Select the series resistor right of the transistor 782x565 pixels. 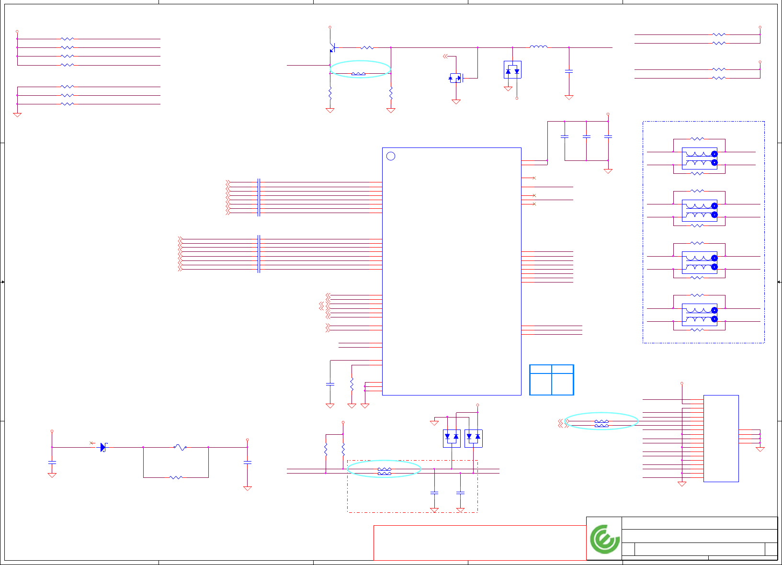pos(367,47)
